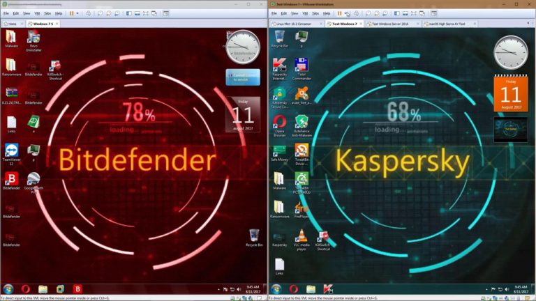Image resolution: width=536 pixels, height=301 pixels.
Task: Toggle console view in right VMware window toolbar
Action: pos(434,13)
